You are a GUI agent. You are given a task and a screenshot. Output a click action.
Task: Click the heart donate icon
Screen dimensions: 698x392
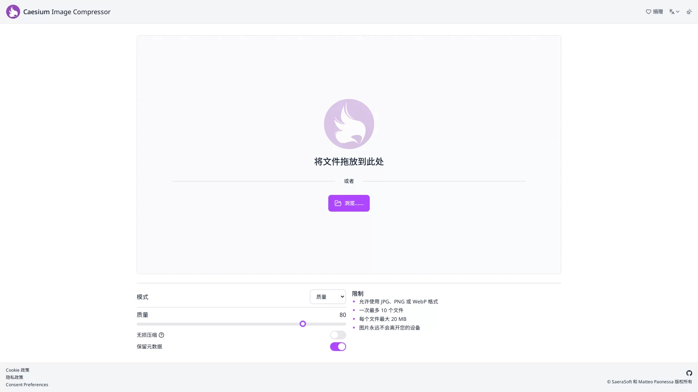click(x=648, y=12)
